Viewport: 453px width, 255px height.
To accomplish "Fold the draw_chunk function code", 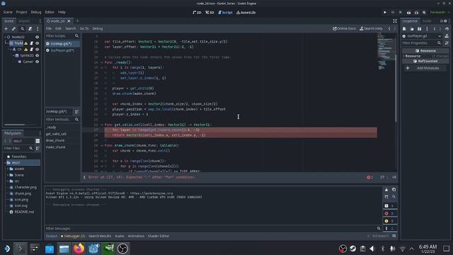I will (x=102, y=145).
